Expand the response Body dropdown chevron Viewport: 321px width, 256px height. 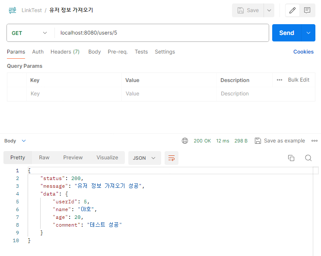click(24, 141)
